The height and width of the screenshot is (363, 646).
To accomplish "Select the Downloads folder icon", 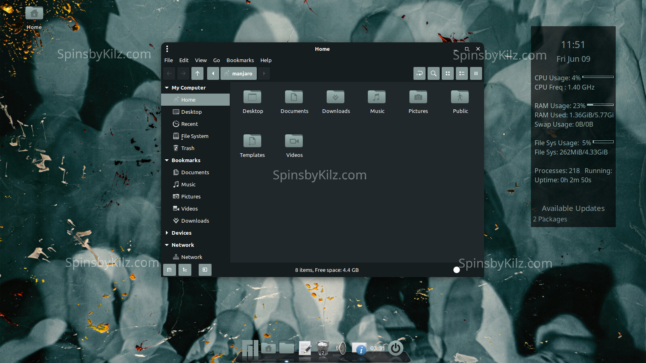I will point(336,98).
